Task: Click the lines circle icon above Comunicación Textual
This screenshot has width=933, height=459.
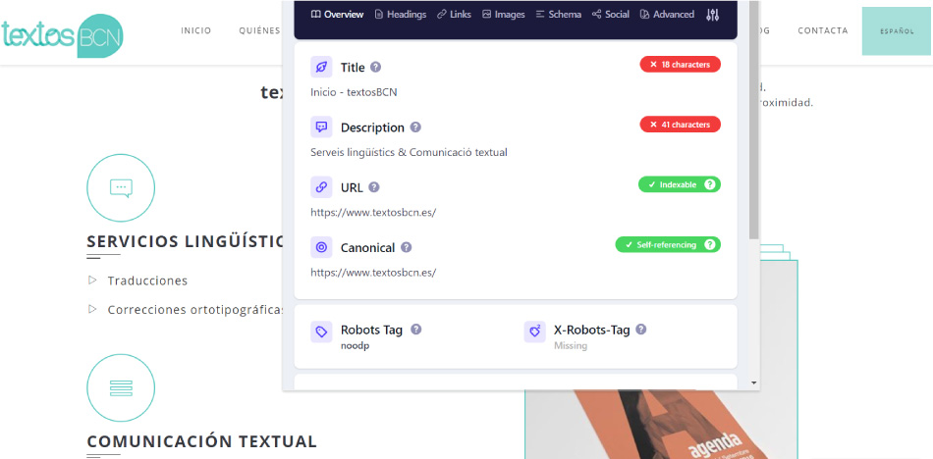Action: 121,388
